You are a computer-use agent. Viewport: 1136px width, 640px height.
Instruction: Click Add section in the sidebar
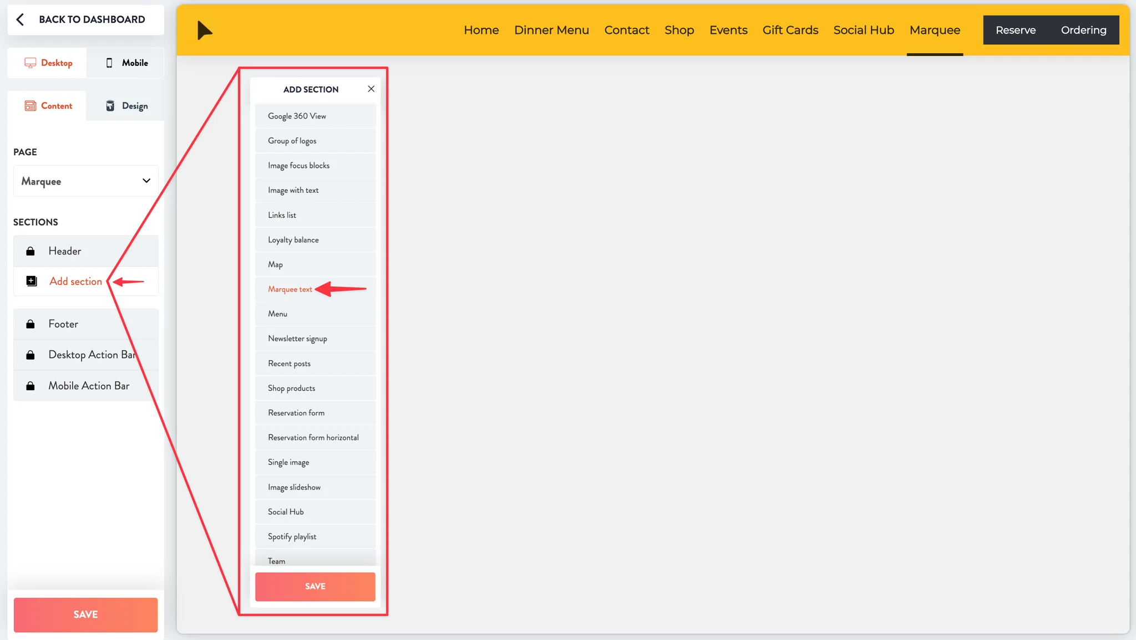(x=86, y=281)
